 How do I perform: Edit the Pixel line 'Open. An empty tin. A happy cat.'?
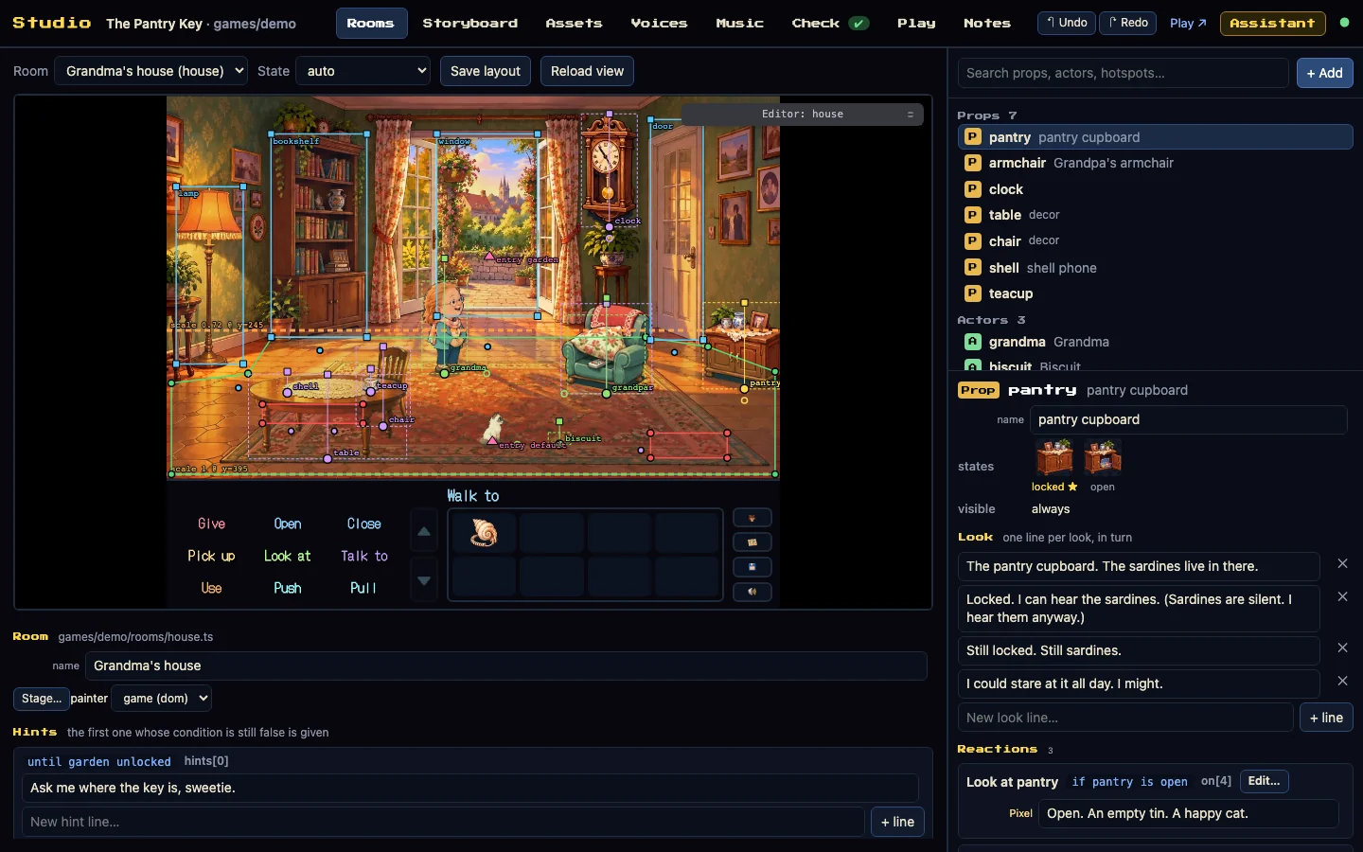(x=1188, y=813)
